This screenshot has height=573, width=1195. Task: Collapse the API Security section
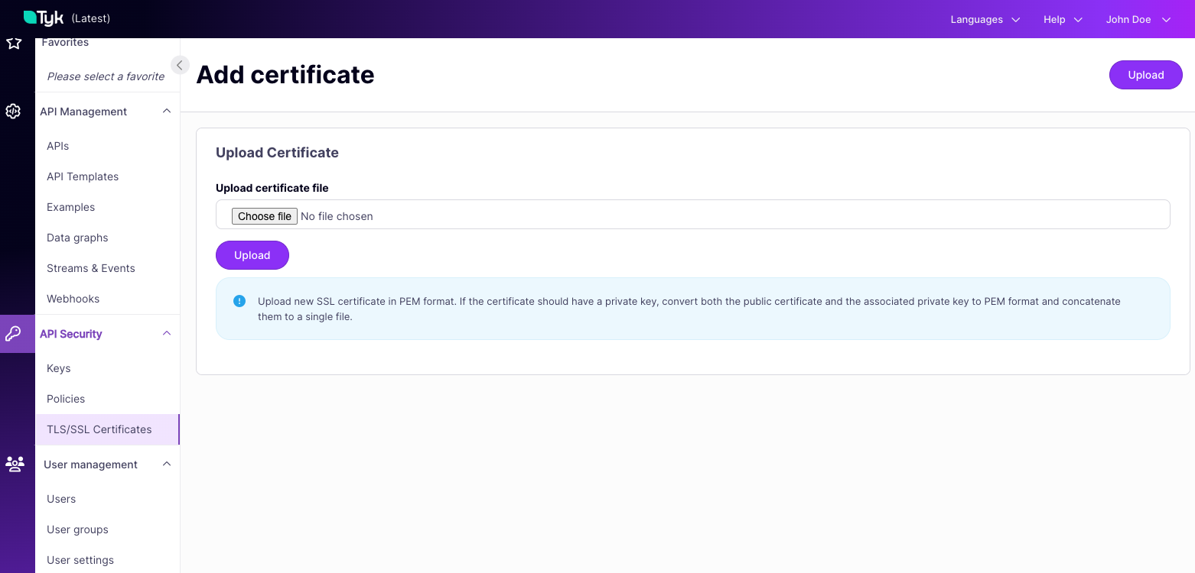pos(167,334)
